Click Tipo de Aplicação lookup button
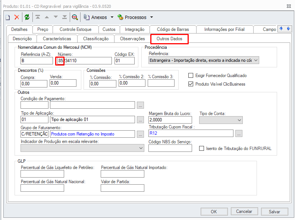This screenshot has height=220, width=295. (x=140, y=119)
